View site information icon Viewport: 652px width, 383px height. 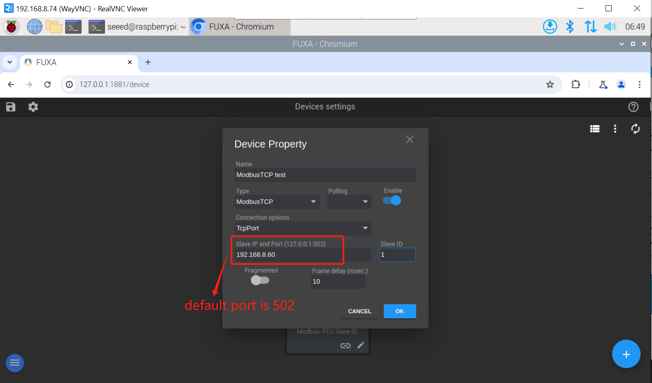(70, 84)
